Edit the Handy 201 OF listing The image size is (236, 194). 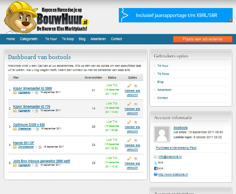click(x=129, y=140)
